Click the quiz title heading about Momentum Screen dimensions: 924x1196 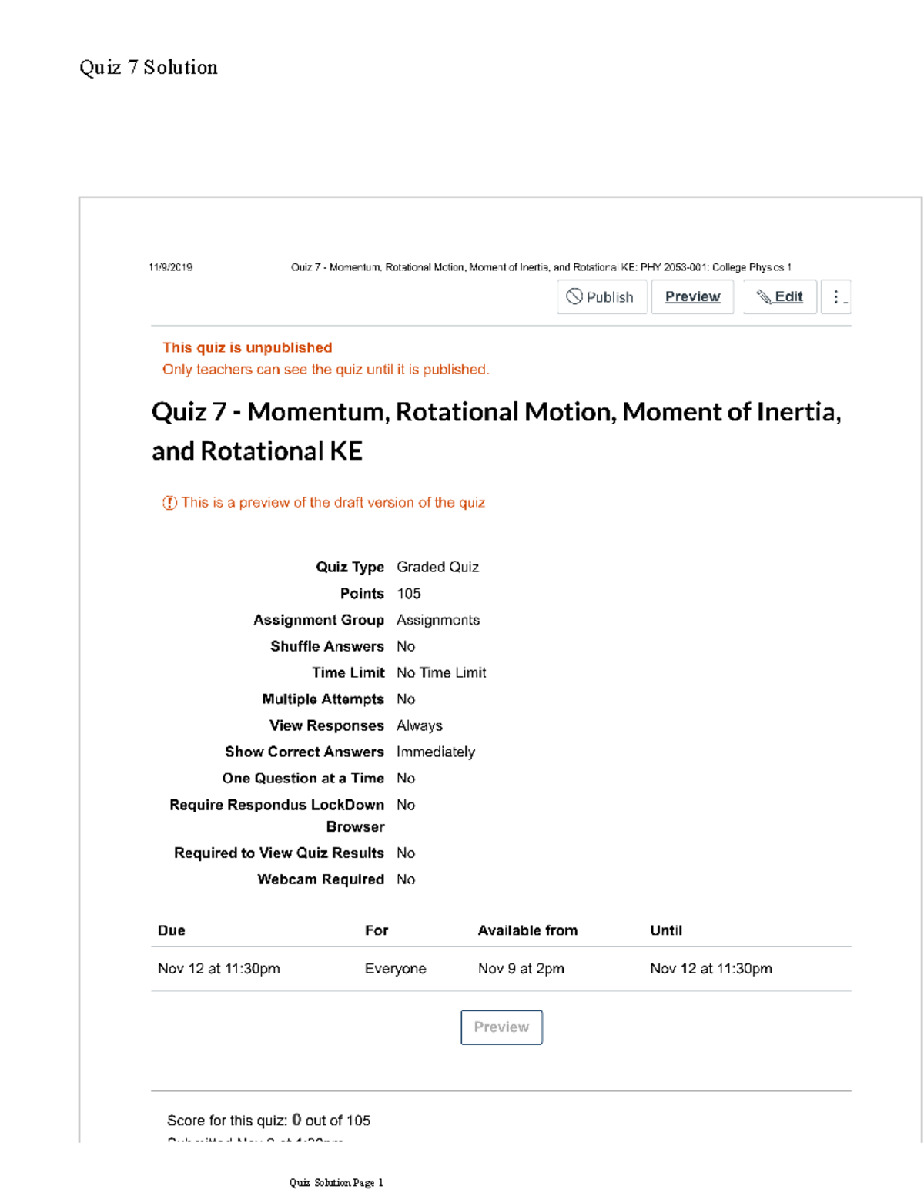[496, 431]
